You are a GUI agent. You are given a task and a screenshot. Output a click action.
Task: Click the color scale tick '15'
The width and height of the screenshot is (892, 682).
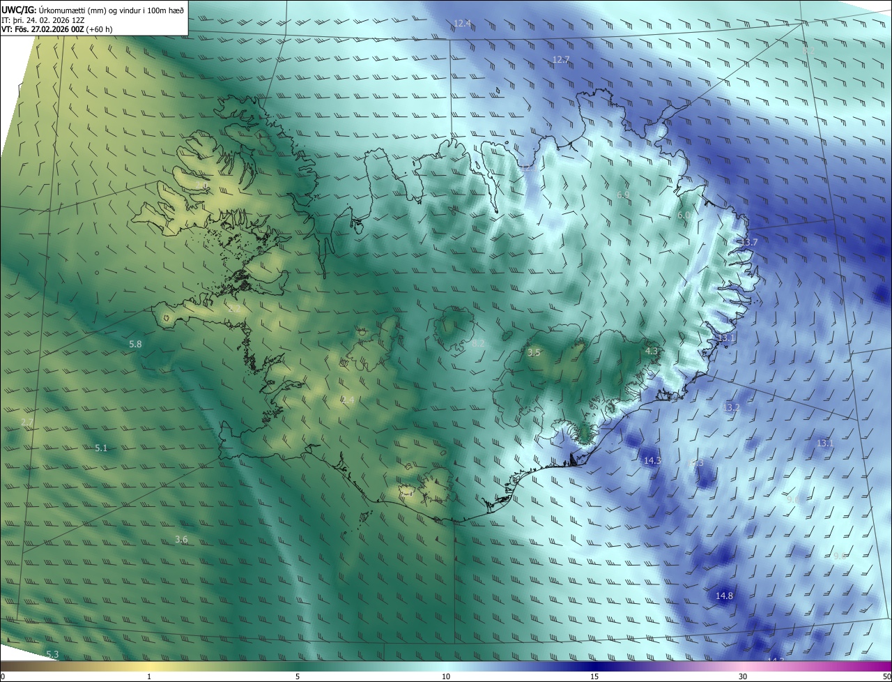tap(594, 677)
